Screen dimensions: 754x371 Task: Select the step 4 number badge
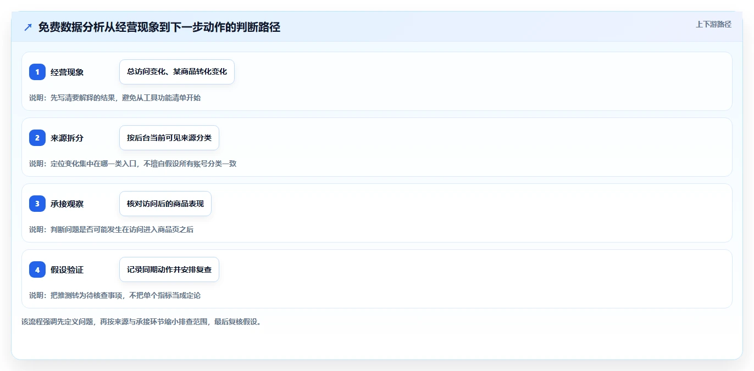(x=37, y=269)
